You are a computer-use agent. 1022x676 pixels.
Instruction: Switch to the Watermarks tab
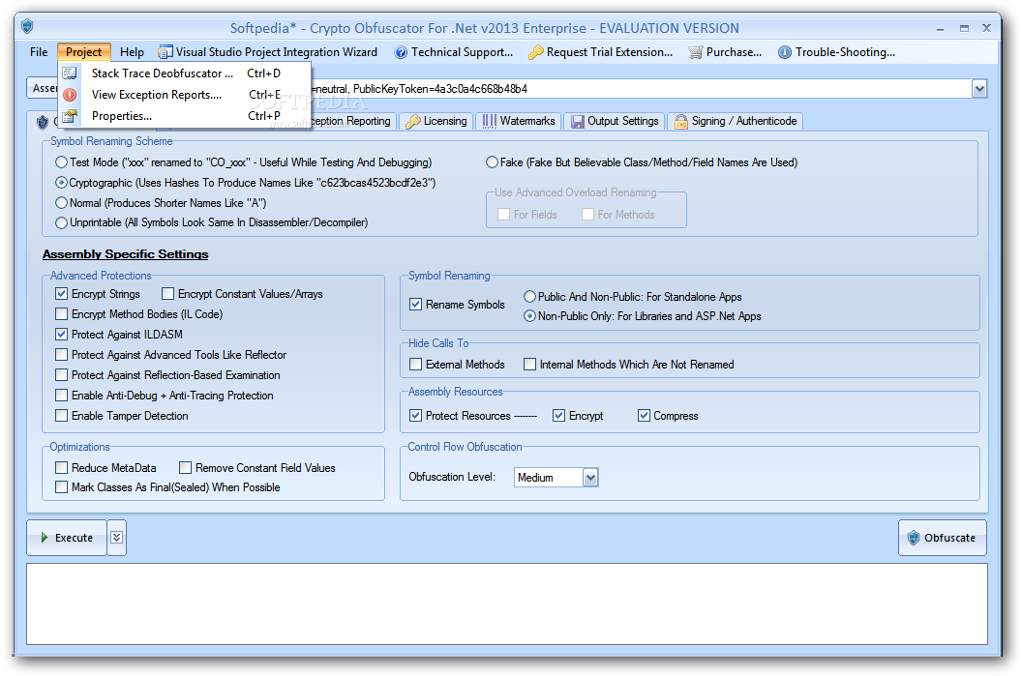tap(519, 121)
